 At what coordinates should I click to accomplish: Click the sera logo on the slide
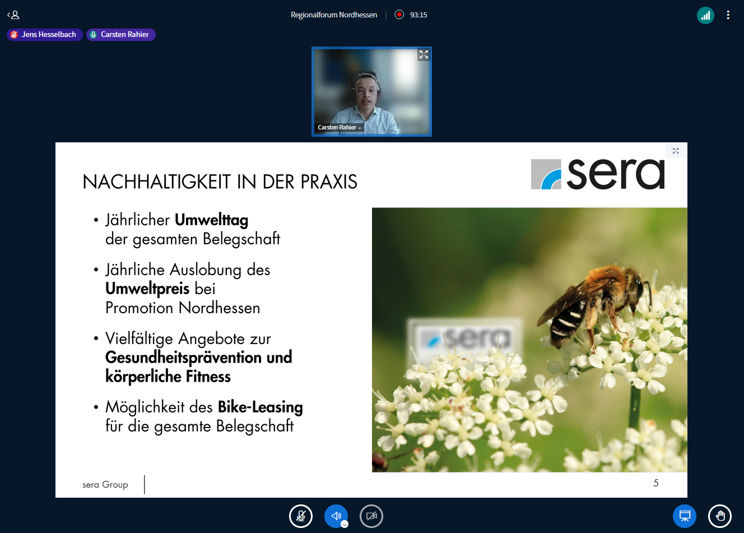pos(598,174)
